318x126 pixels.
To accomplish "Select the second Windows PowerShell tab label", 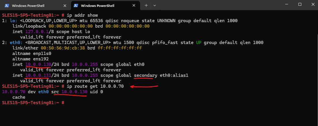I will click(97, 6).
